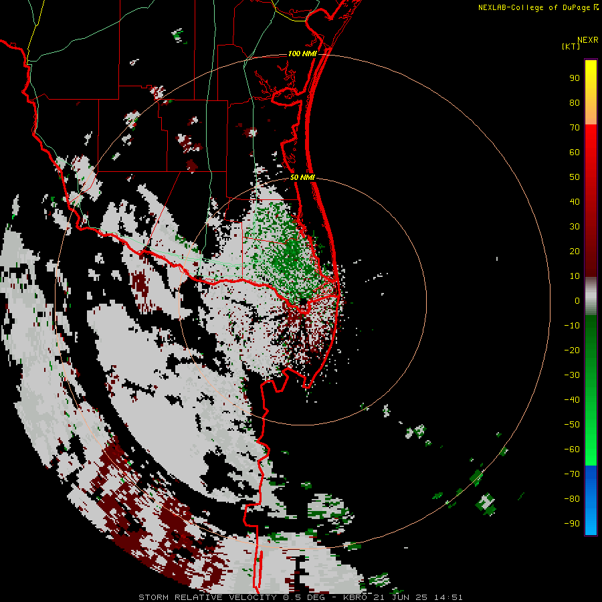
Task: Click the 70 value on velocity scale
Action: click(x=575, y=128)
